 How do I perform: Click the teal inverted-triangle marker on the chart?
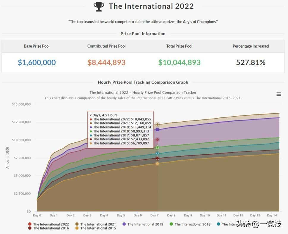pyautogui.click(x=157, y=153)
